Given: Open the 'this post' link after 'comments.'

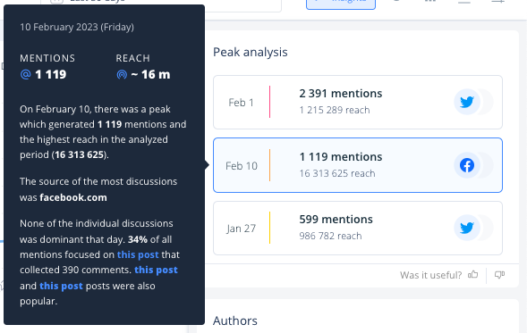Looking at the screenshot, I should pos(156,270).
